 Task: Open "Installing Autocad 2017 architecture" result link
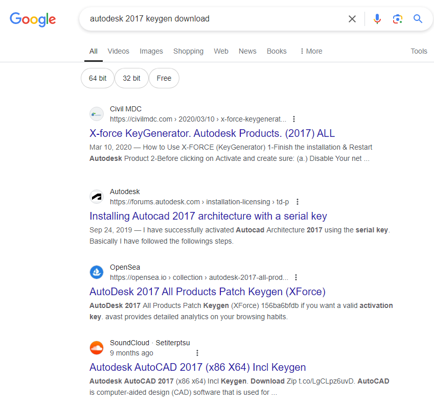coord(208,216)
